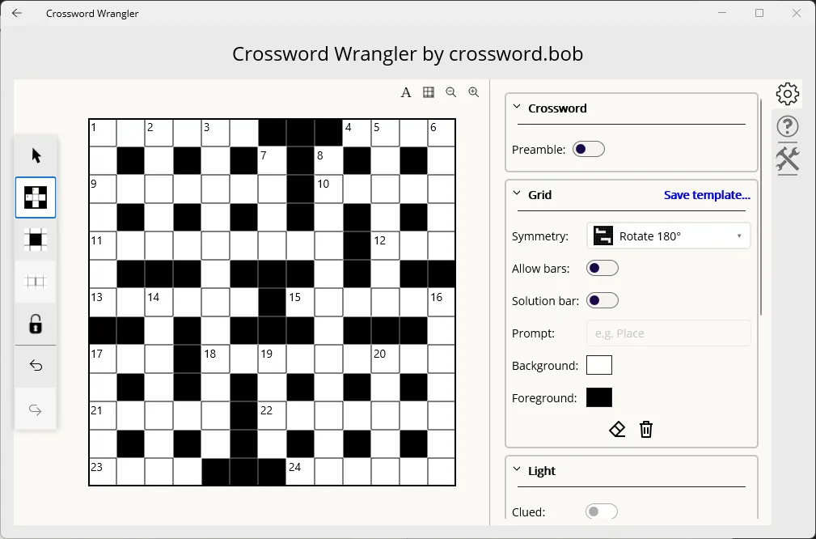Click the 'Crossword' section heading

pyautogui.click(x=557, y=108)
